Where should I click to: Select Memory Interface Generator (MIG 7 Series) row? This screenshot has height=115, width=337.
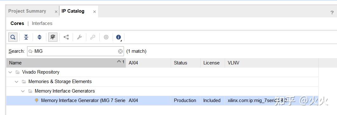coord(162,100)
